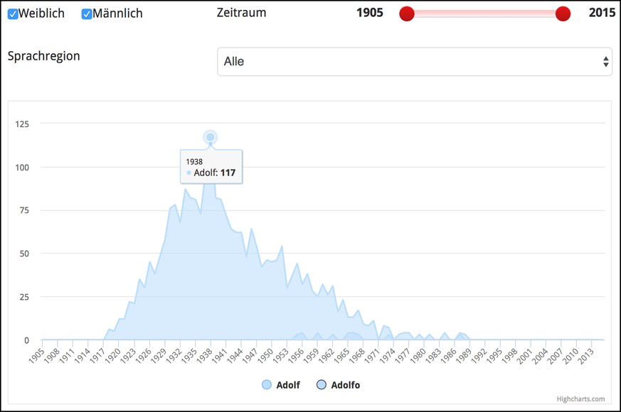The height and width of the screenshot is (412, 621).
Task: Click the left Zeitraum slider handle
Action: click(x=407, y=13)
